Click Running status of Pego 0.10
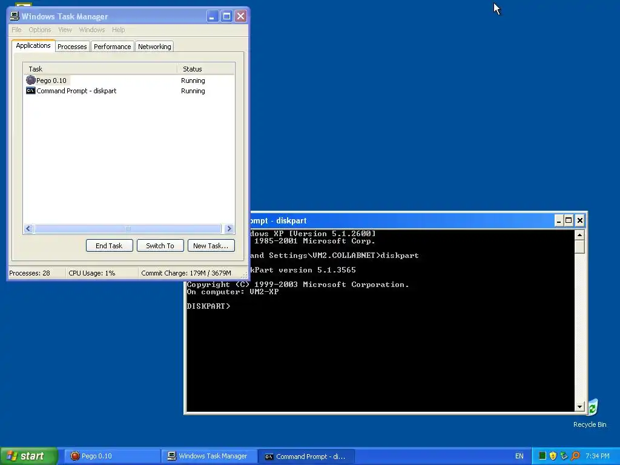Image resolution: width=620 pixels, height=465 pixels. pyautogui.click(x=193, y=81)
